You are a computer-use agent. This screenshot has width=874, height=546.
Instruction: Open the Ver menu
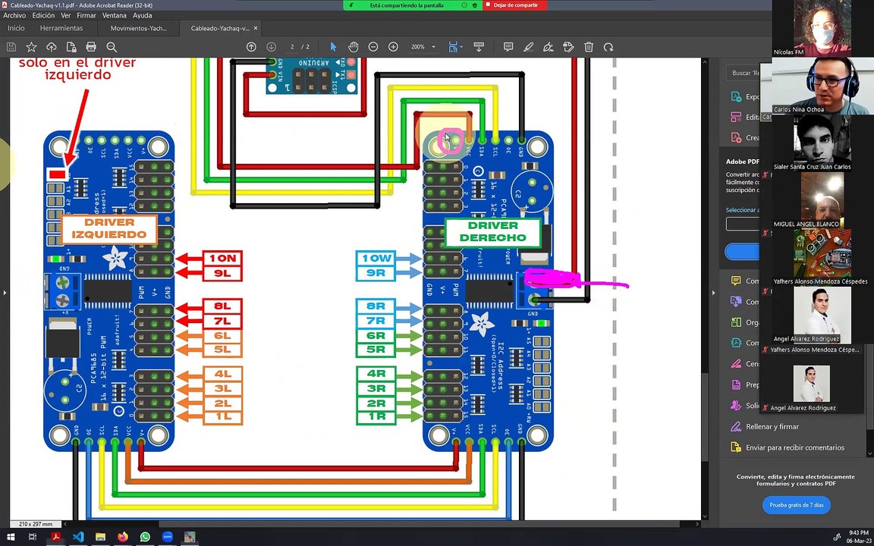point(66,16)
